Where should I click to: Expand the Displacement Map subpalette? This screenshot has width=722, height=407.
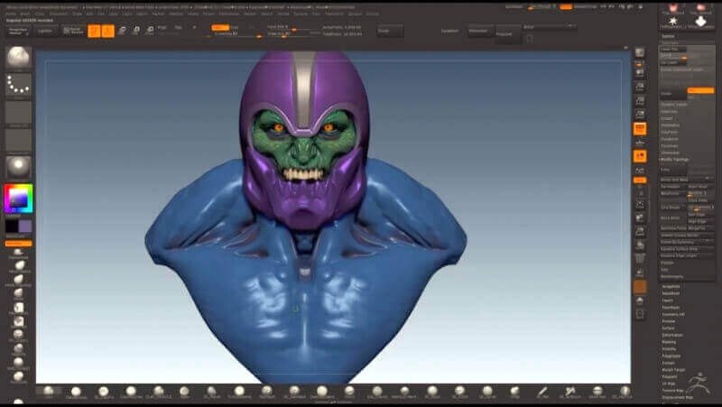pos(677,397)
